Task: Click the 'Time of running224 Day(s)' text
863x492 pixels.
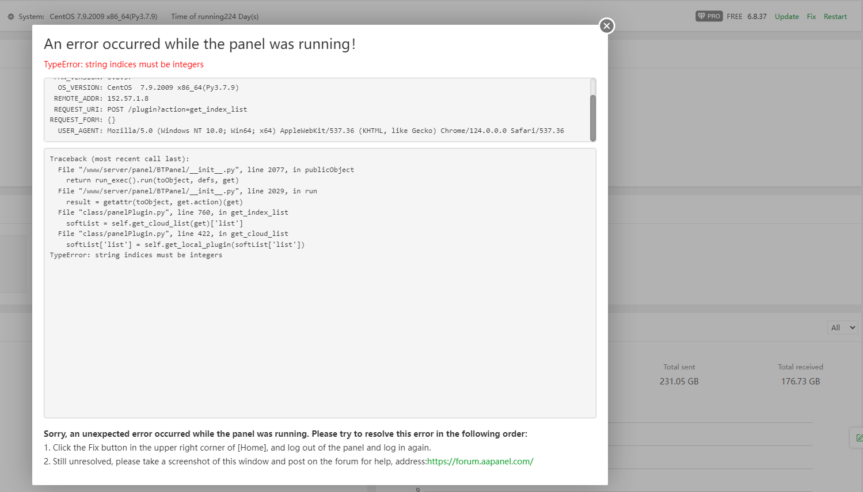Action: coord(215,17)
